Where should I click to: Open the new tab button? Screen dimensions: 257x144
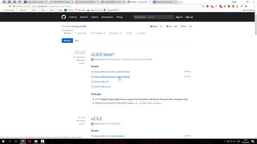181,2
